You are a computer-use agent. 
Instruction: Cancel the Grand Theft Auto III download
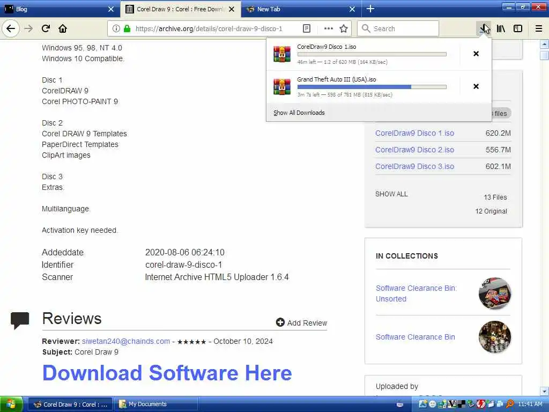tap(476, 86)
